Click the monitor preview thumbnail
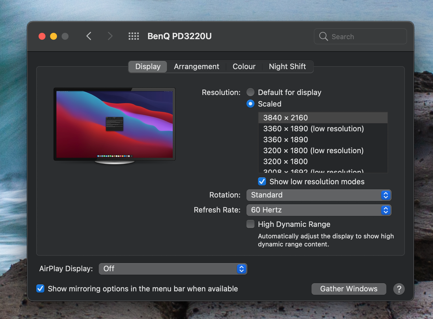The image size is (433, 319). 115,126
